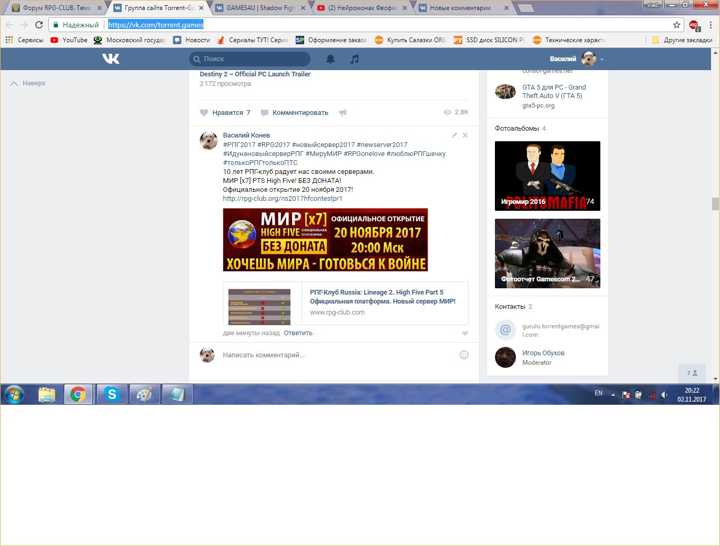Open the Другие закладки folder

(682, 40)
